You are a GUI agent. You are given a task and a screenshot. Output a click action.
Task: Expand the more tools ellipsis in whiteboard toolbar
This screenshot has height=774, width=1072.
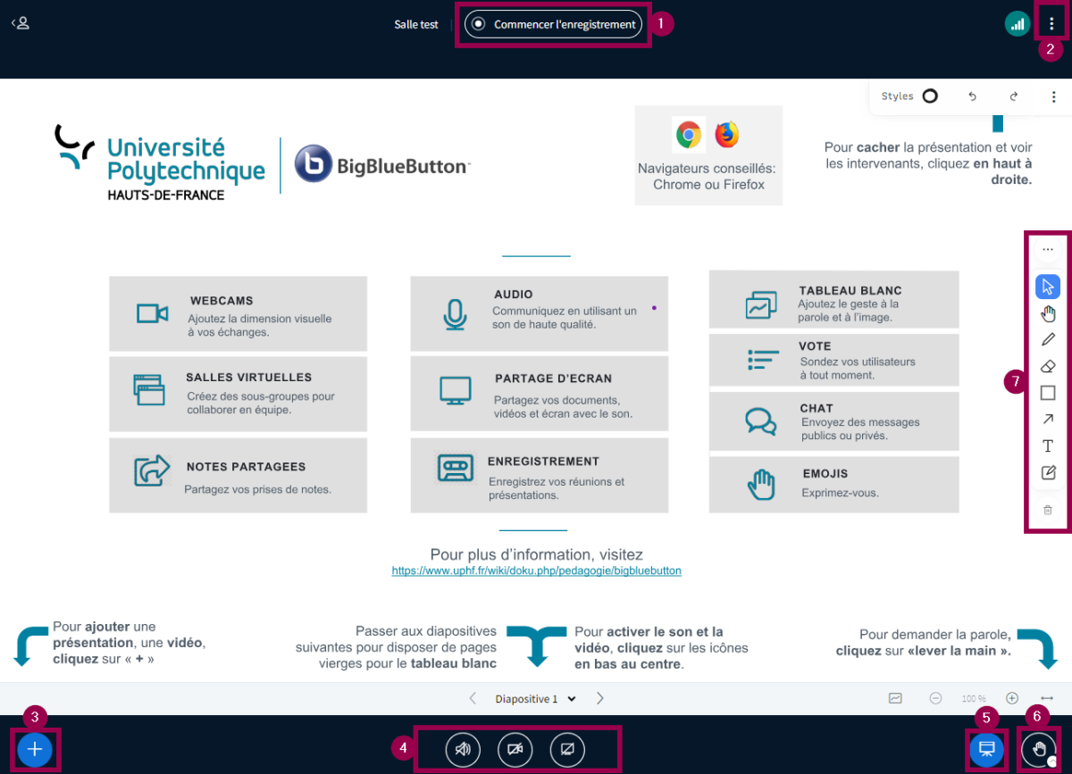[1048, 249]
